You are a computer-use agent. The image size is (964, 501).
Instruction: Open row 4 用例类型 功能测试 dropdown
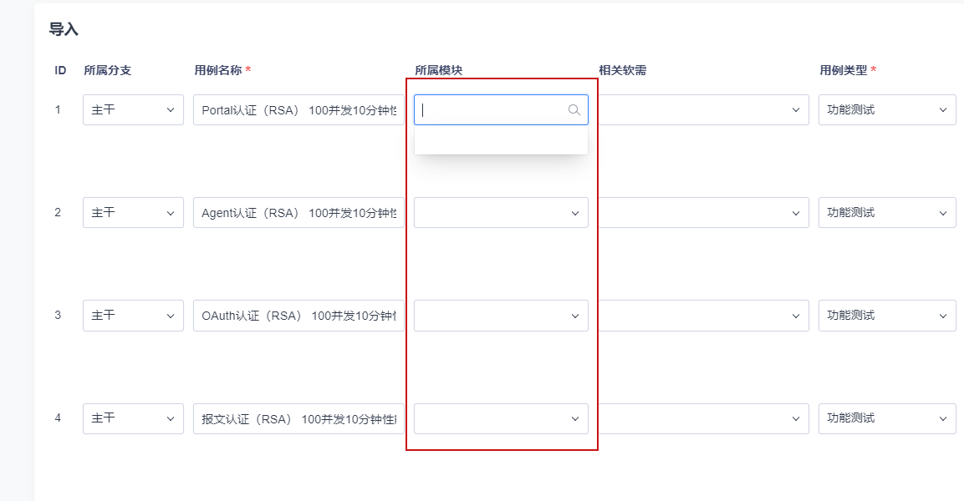[887, 418]
